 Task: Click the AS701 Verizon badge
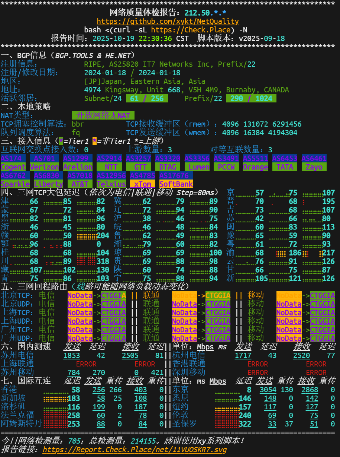point(44,167)
